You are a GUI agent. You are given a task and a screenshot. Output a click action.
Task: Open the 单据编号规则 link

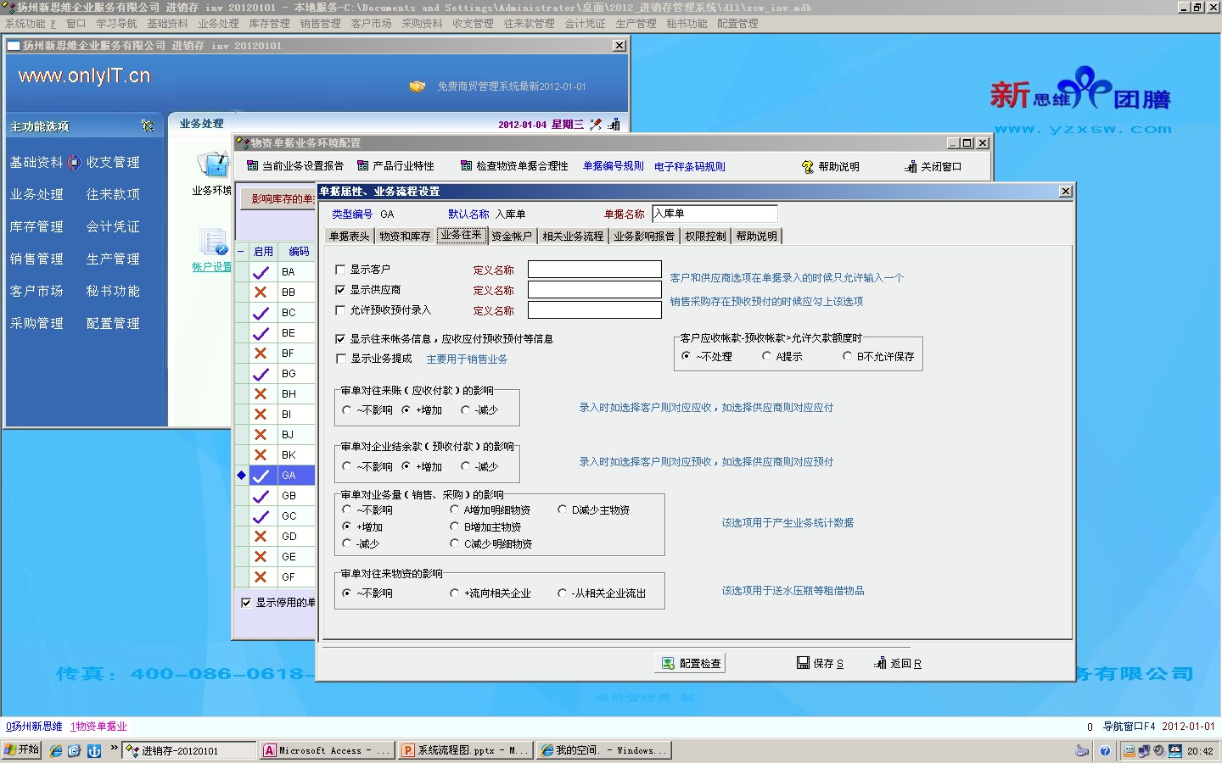click(x=613, y=166)
